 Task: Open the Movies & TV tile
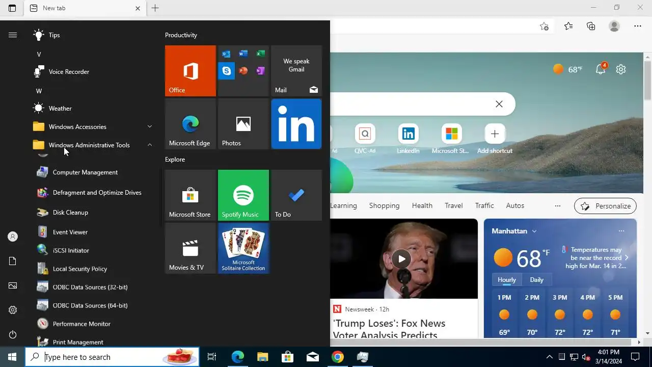coord(191,248)
